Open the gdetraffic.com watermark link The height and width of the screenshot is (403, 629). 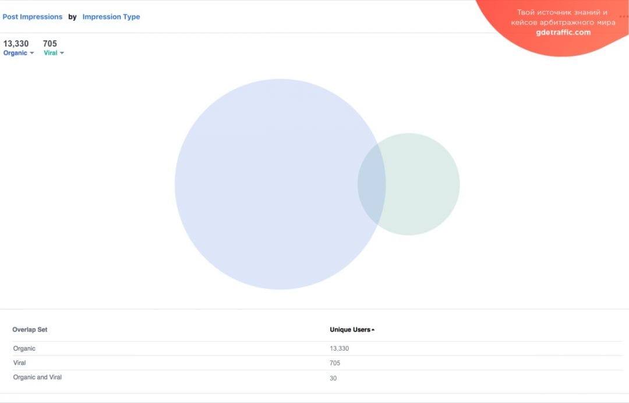click(x=563, y=33)
